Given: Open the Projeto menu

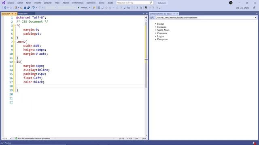Looking at the screenshot, I should 38,3.
